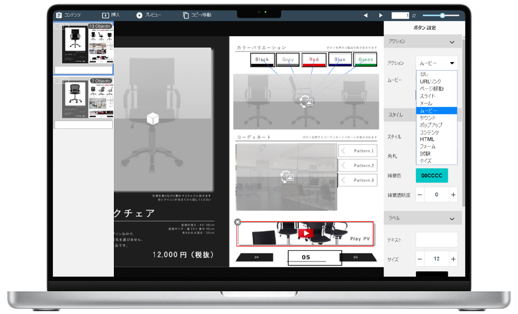Click the Black color button
Image resolution: width=518 pixels, height=314 pixels.
262,60
